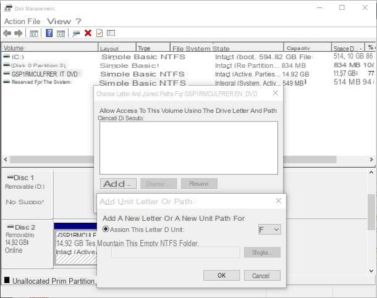Click OK in Add Unit Letter dialog
The width and height of the screenshot is (377, 298).
[221, 275]
